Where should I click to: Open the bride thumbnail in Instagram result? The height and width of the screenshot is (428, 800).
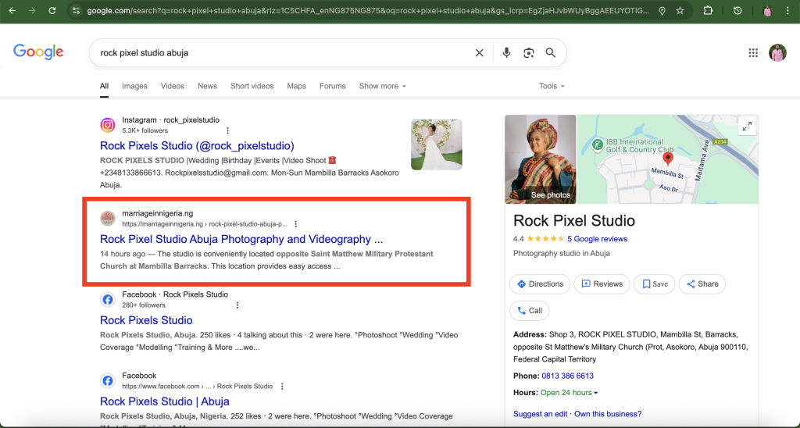point(437,144)
